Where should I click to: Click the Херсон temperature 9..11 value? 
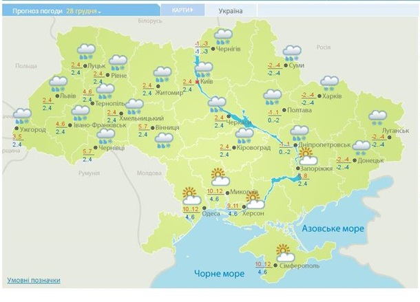(232, 206)
